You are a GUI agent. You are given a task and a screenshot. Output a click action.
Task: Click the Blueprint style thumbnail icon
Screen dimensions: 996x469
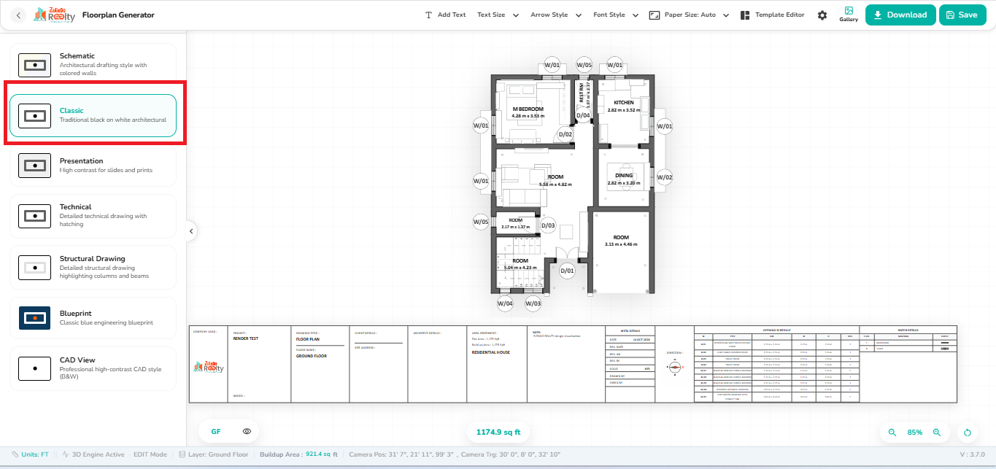pos(34,318)
